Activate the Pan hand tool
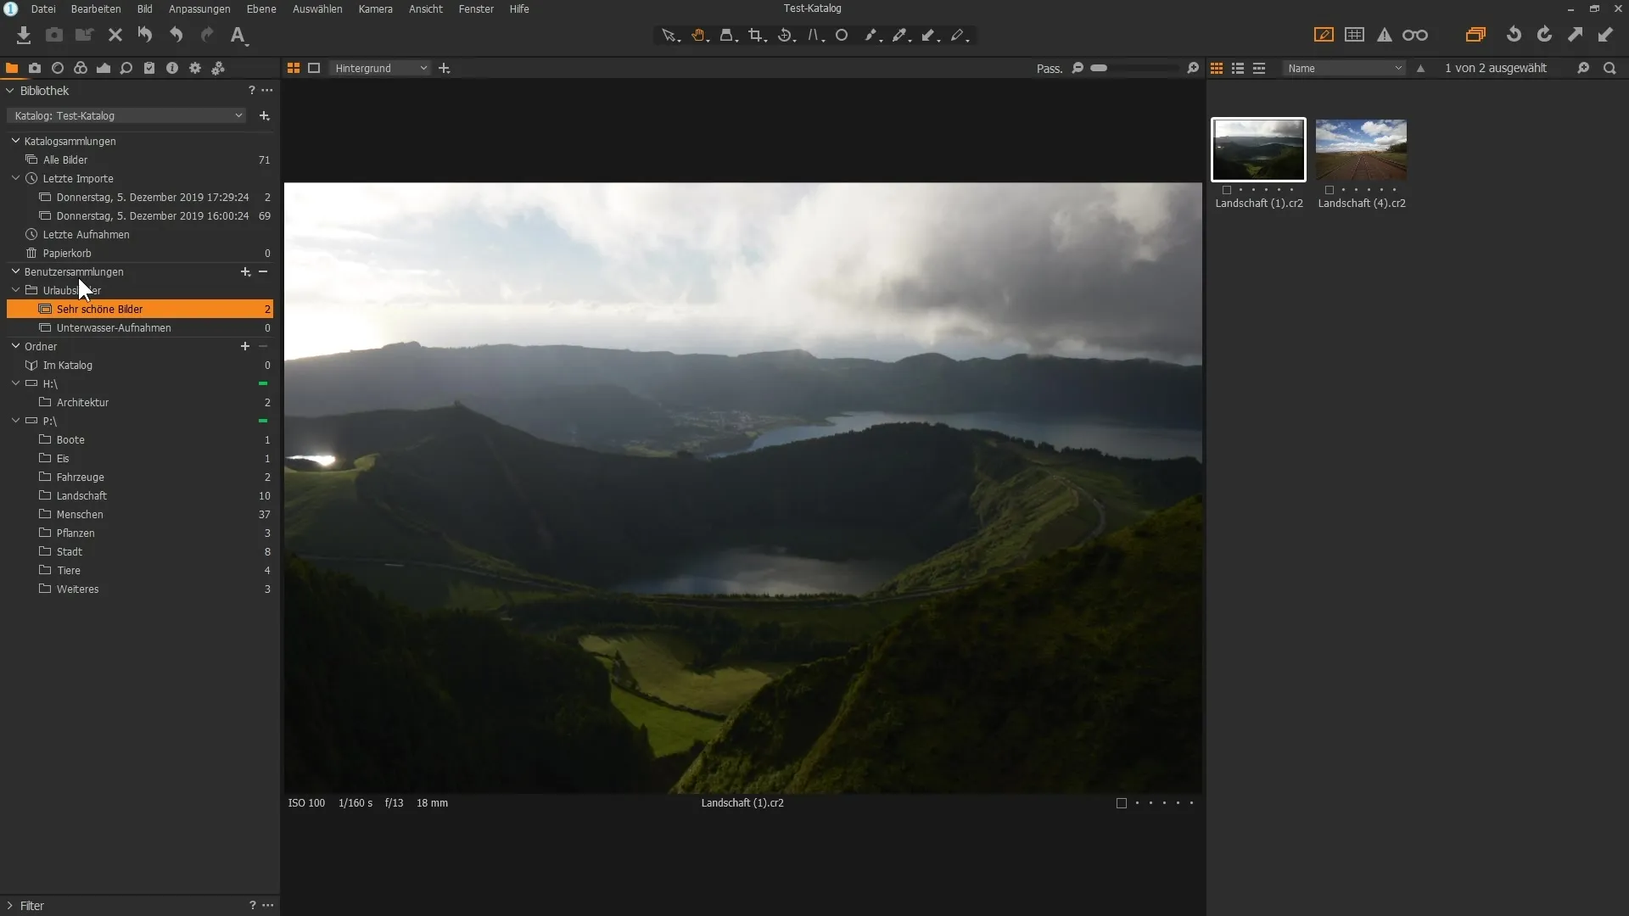The image size is (1629, 916). tap(698, 35)
